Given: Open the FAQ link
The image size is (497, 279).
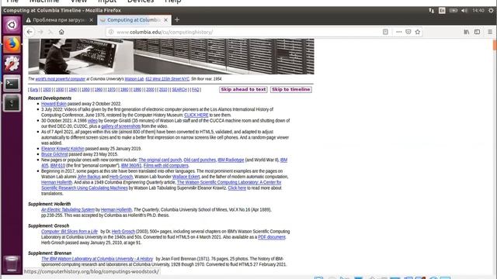Looking at the screenshot, I should 195,90.
